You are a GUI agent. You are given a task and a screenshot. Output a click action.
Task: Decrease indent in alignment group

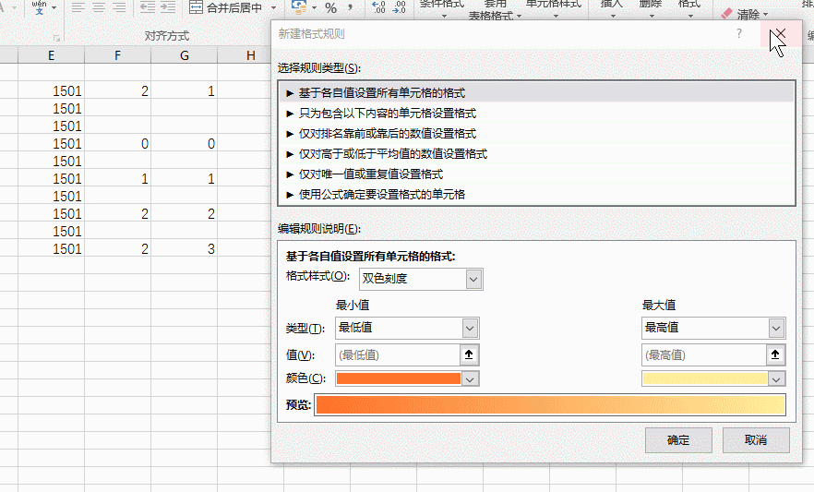point(148,7)
